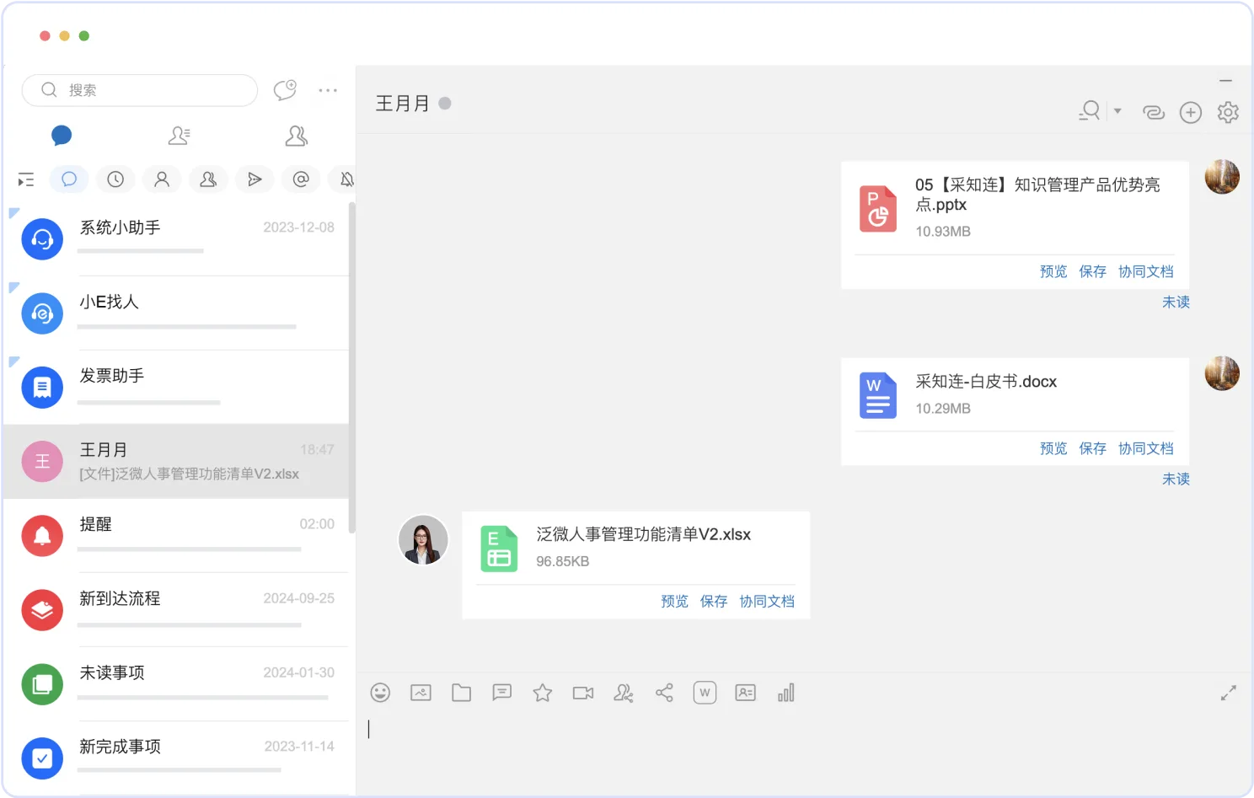The image size is (1254, 798).
Task: Expand the dropdown arrow beside search icon
Action: (x=1117, y=111)
